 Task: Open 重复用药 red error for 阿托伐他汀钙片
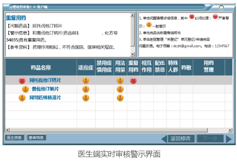point(133,81)
